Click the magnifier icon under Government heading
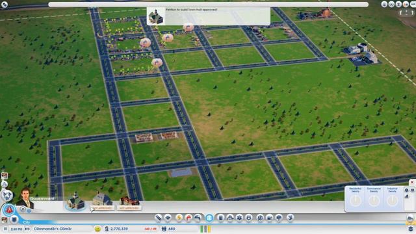416x234 pixels. 23,209
